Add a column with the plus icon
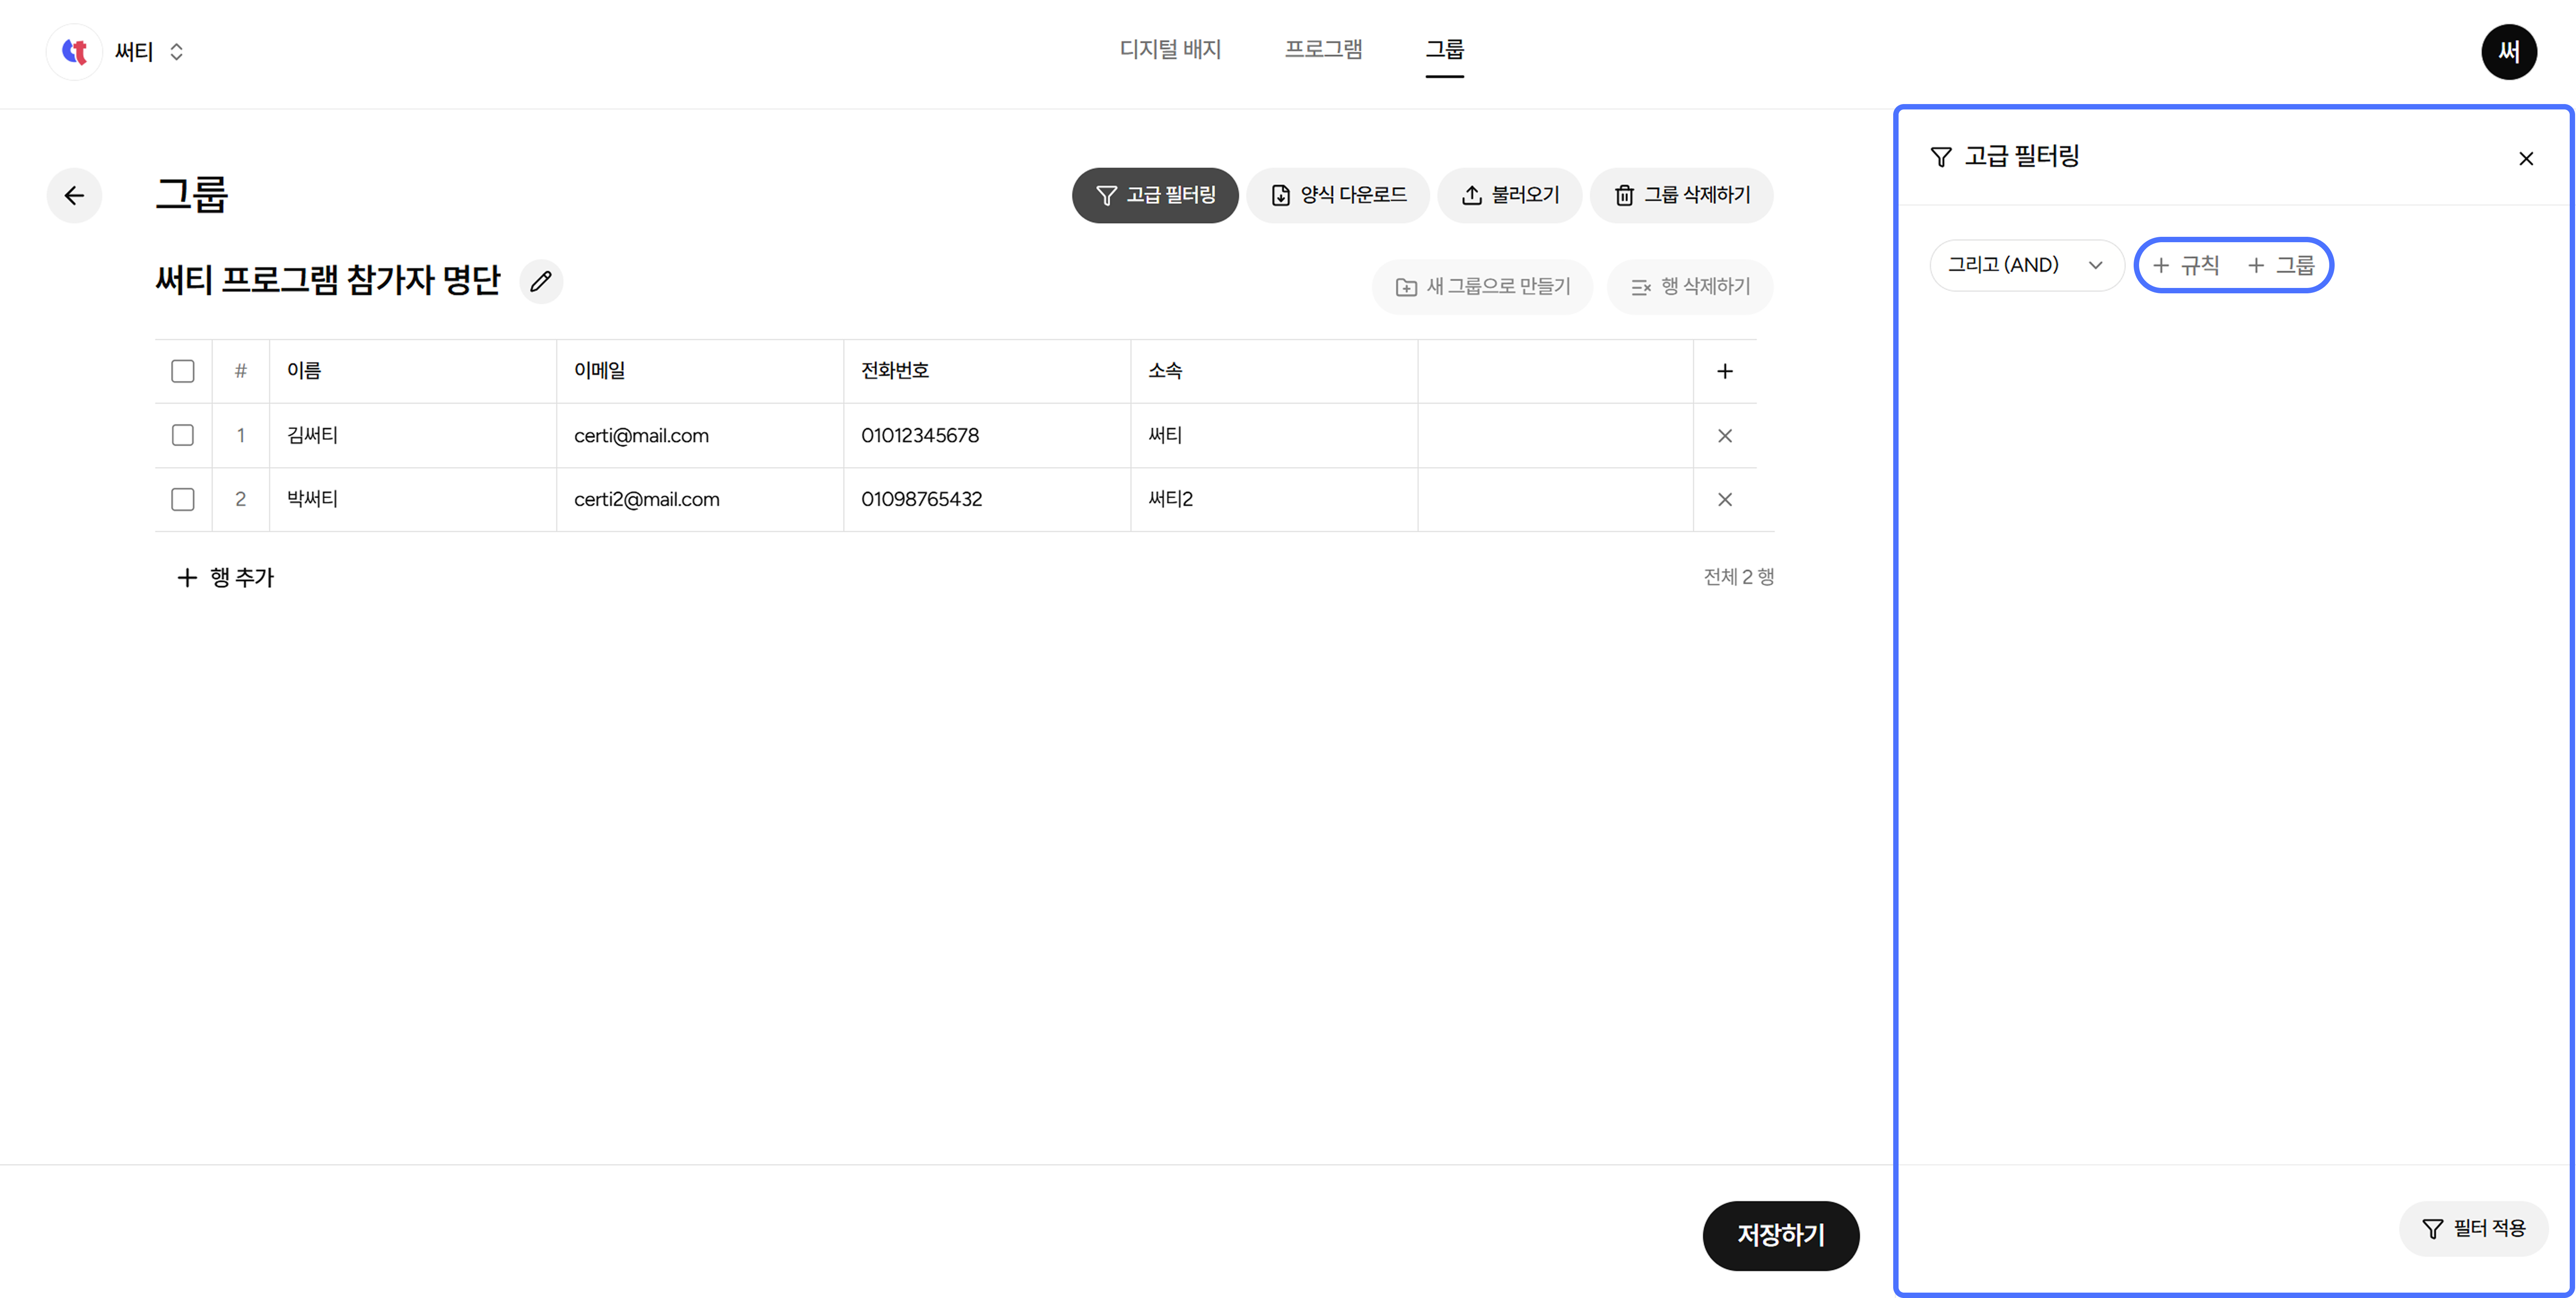This screenshot has width=2576, height=1298. (1725, 371)
